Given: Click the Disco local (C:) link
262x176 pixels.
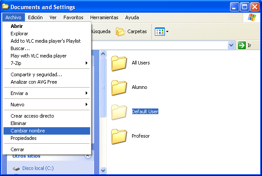Looking at the screenshot, I should (x=38, y=168).
